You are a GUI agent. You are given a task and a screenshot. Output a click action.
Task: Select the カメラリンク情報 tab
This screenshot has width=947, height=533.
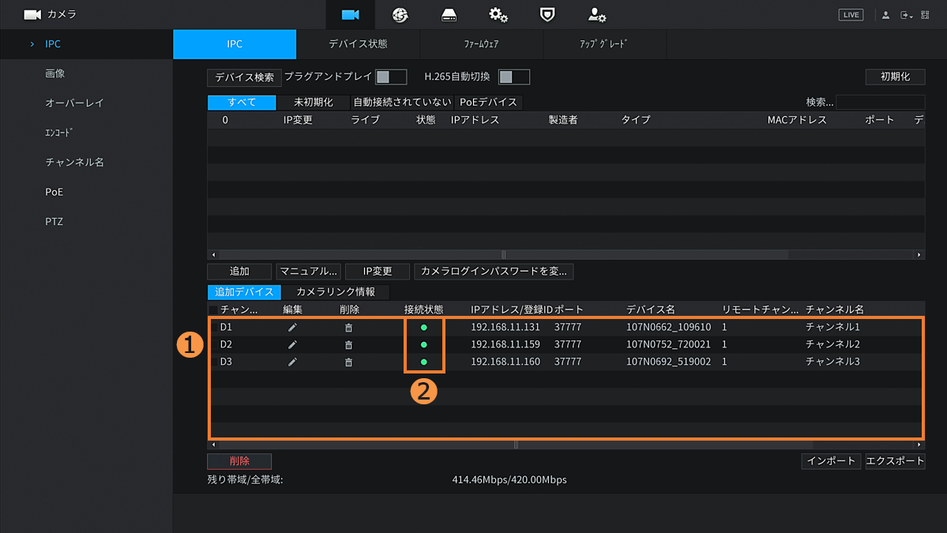point(336,292)
